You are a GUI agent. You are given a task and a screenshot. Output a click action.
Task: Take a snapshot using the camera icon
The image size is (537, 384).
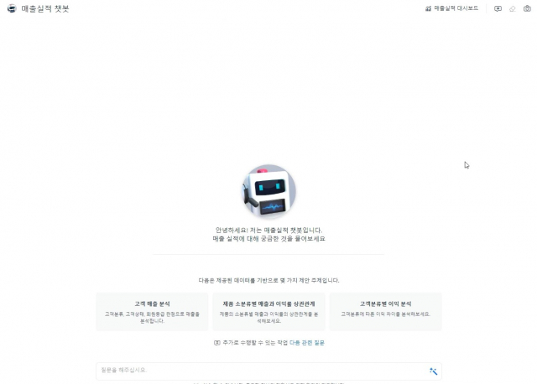(x=527, y=8)
